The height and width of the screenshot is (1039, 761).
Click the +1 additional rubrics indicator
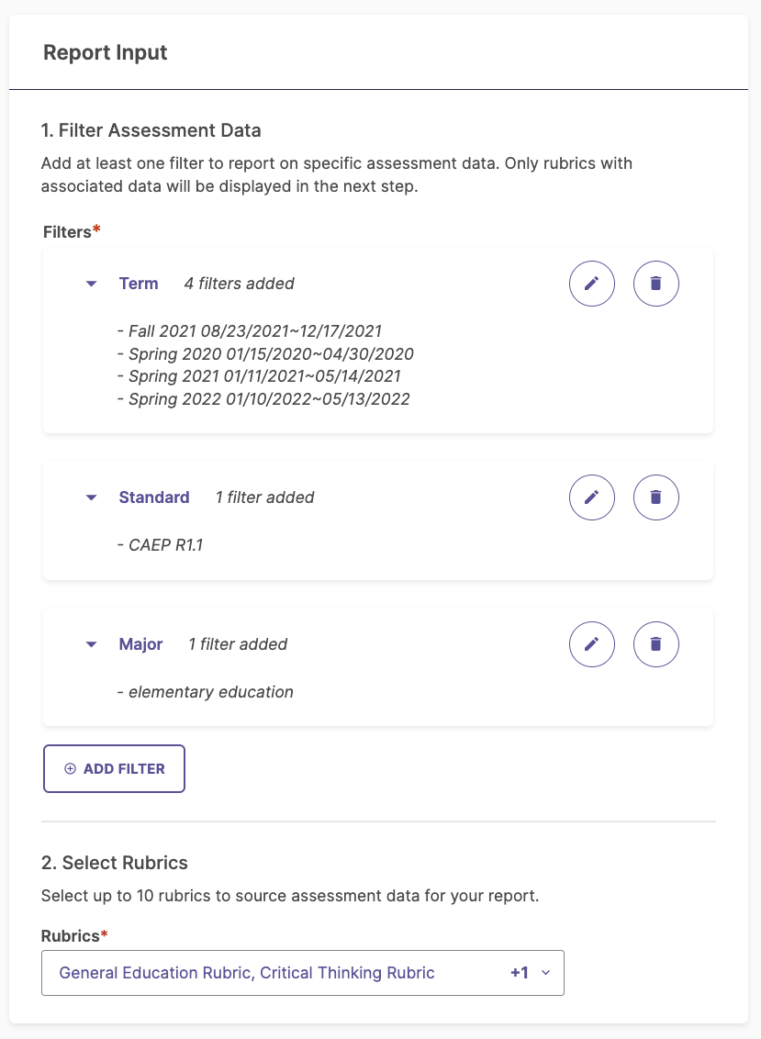[x=520, y=973]
